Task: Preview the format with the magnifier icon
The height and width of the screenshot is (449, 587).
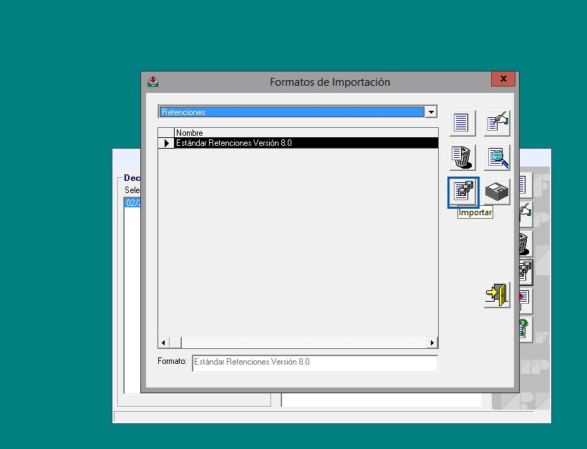Action: [x=496, y=157]
